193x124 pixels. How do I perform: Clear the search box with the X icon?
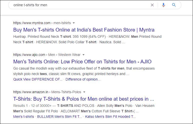click(x=152, y=5)
